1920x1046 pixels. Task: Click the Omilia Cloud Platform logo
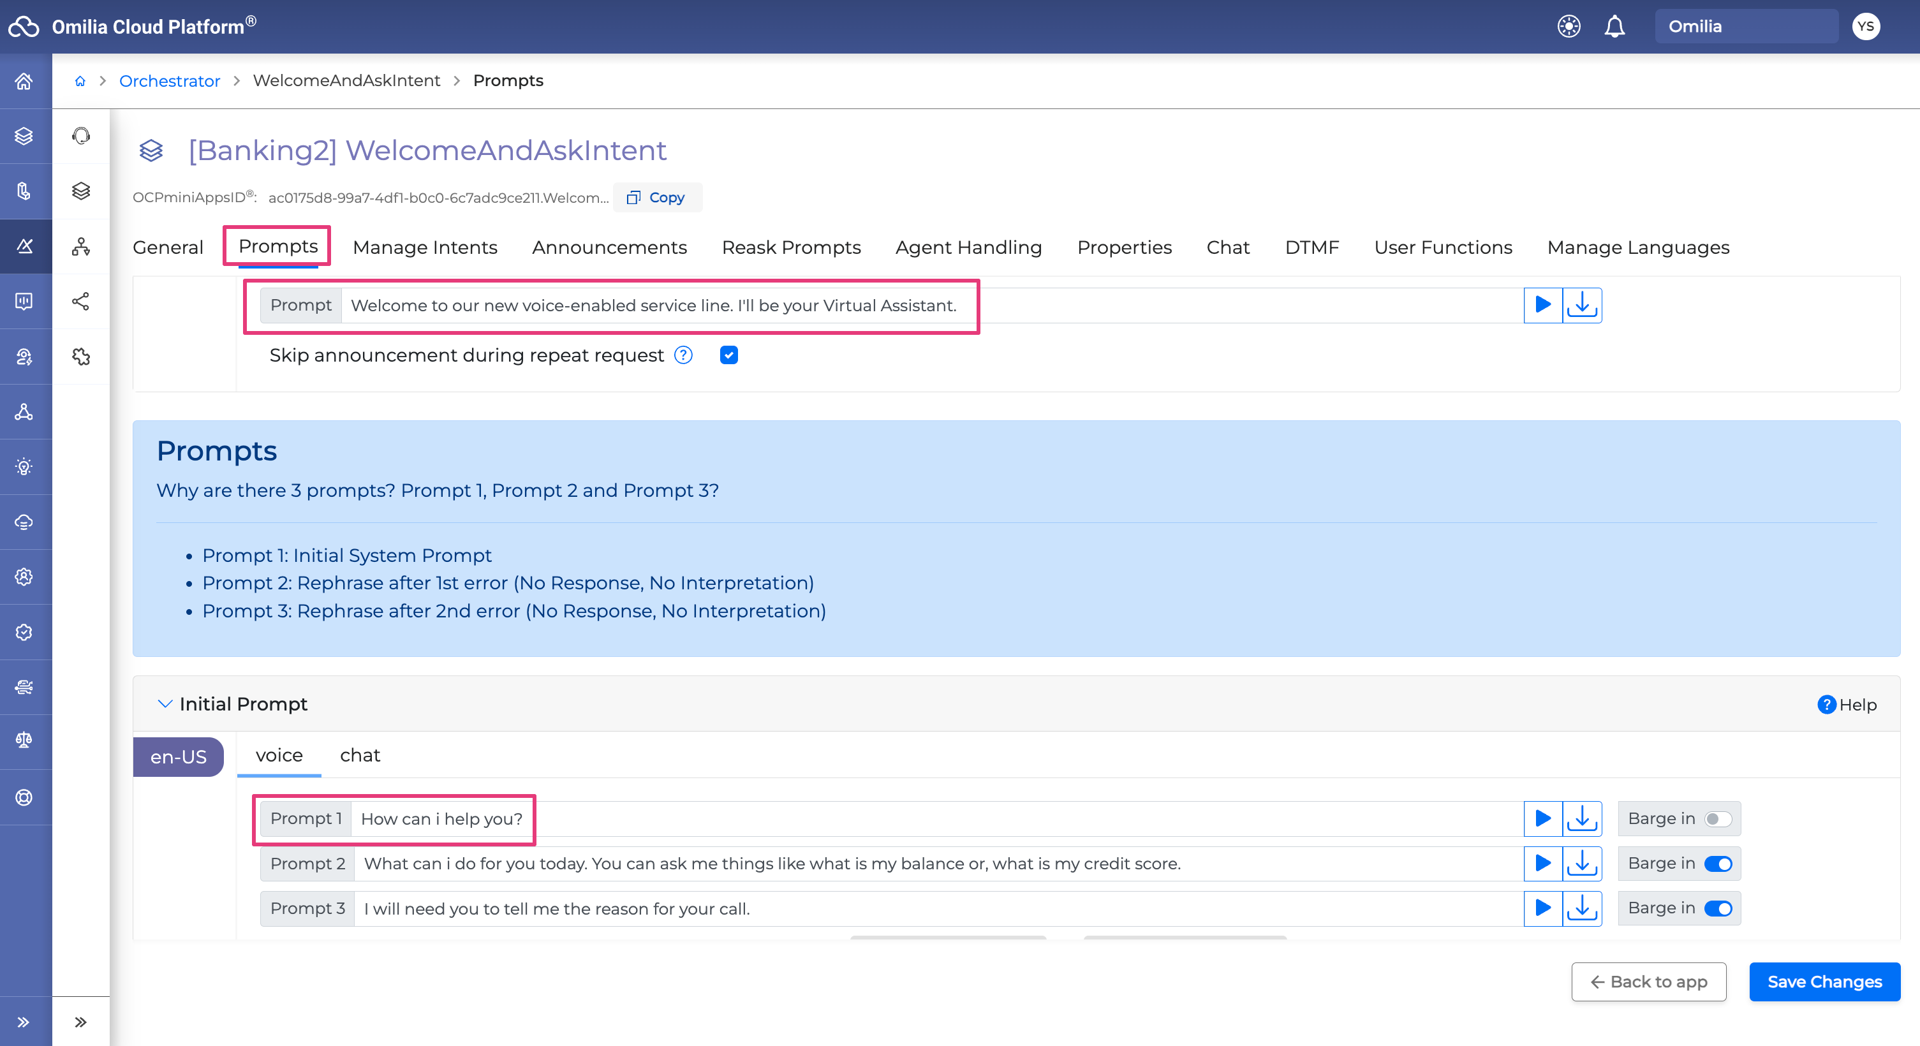click(x=133, y=26)
